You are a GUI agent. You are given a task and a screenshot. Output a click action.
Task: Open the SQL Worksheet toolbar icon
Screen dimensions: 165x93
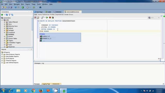pyautogui.click(x=34, y=7)
